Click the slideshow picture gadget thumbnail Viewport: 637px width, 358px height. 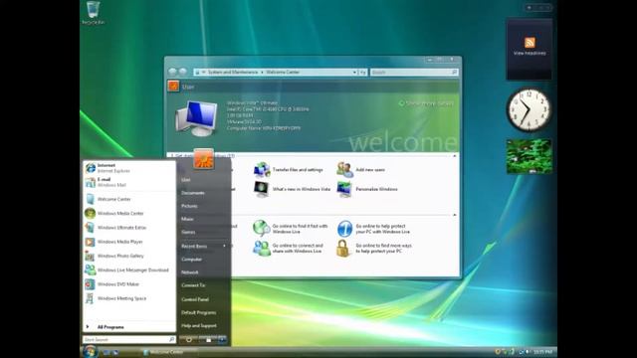529,156
